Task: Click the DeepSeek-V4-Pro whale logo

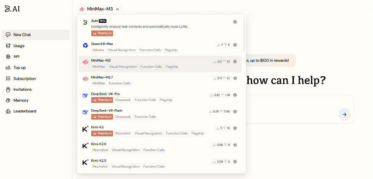Action: [x=85, y=96]
